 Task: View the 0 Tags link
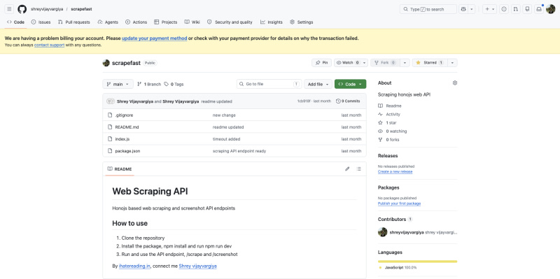(174, 84)
